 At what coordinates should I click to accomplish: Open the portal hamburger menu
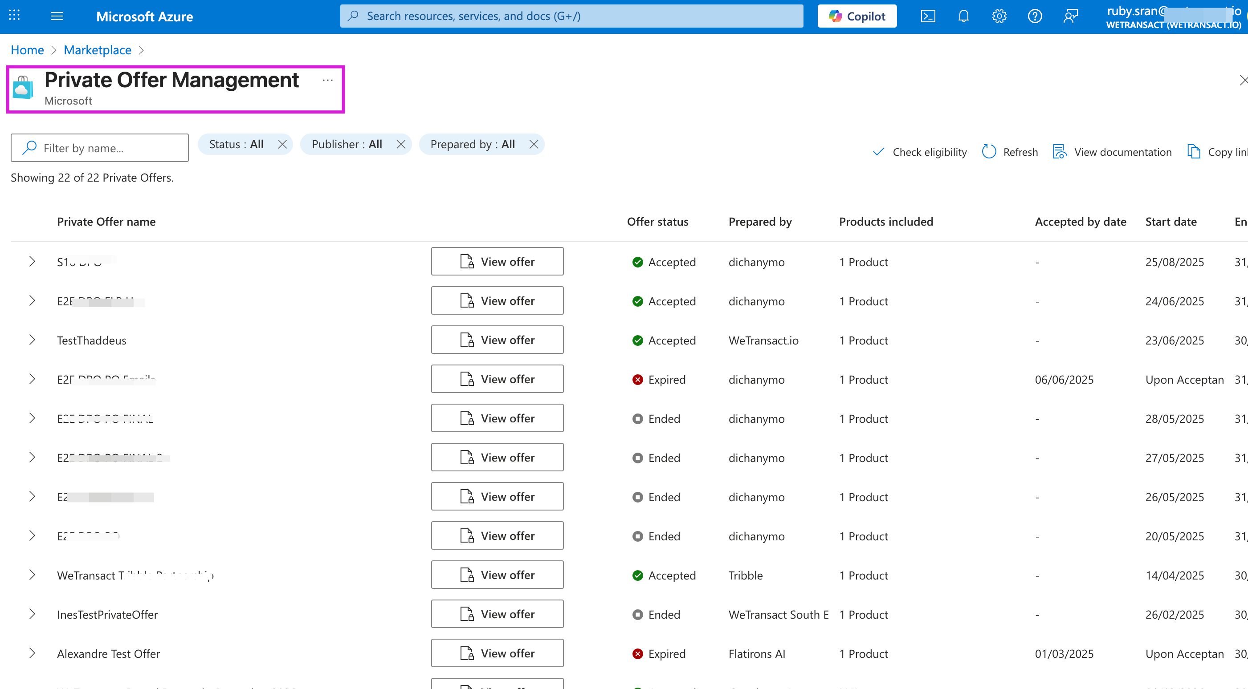coord(57,16)
